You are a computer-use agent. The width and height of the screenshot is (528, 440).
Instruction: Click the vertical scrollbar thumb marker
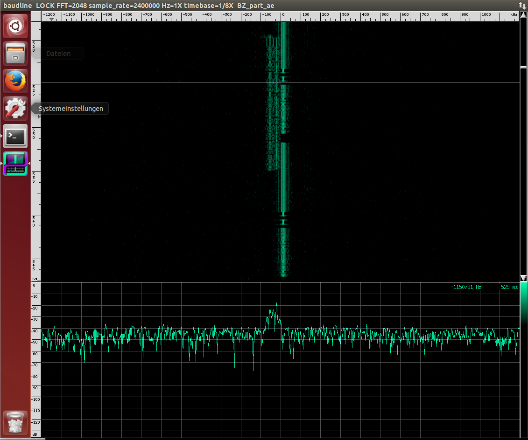524,67
